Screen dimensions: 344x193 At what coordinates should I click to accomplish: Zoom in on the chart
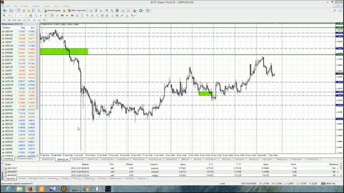point(107,11)
